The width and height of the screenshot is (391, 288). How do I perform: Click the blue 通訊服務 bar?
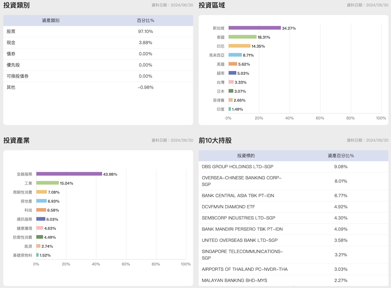(41, 219)
